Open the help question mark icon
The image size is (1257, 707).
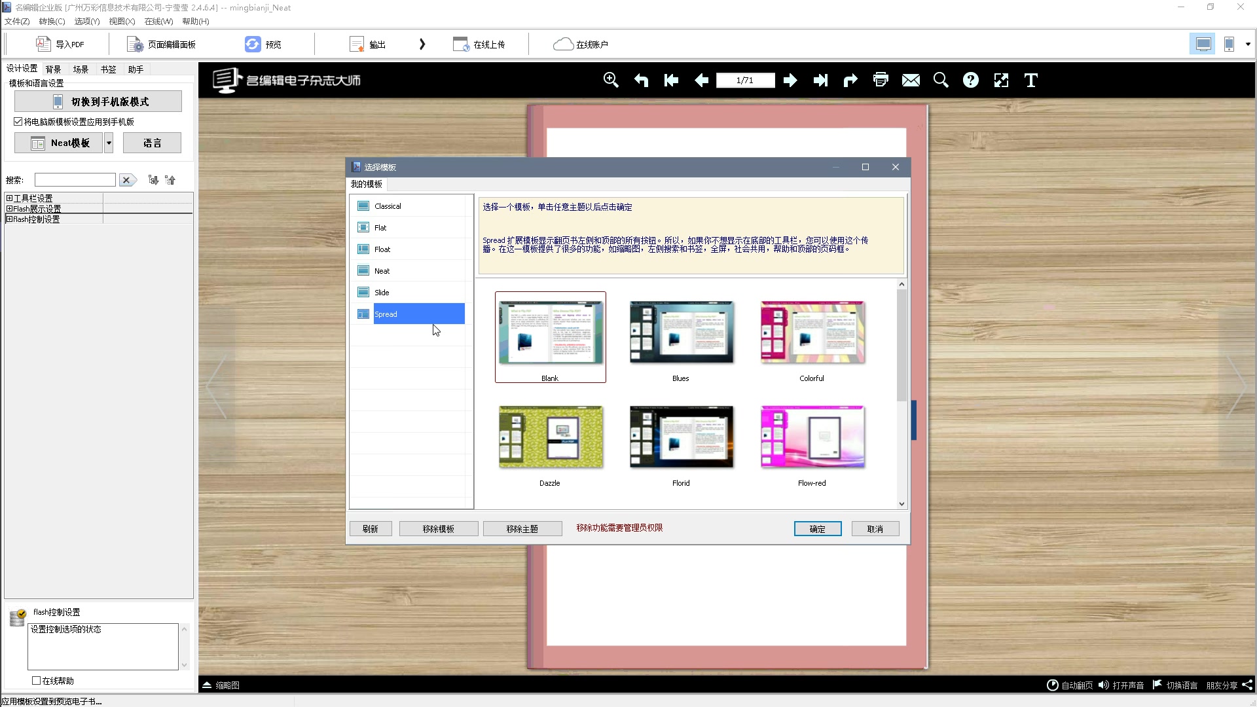971,80
